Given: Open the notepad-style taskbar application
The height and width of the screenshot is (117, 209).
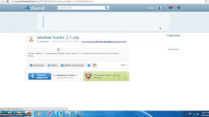Looking at the screenshot, I should 69,114.
